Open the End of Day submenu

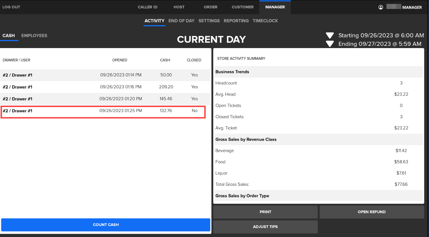(x=181, y=21)
